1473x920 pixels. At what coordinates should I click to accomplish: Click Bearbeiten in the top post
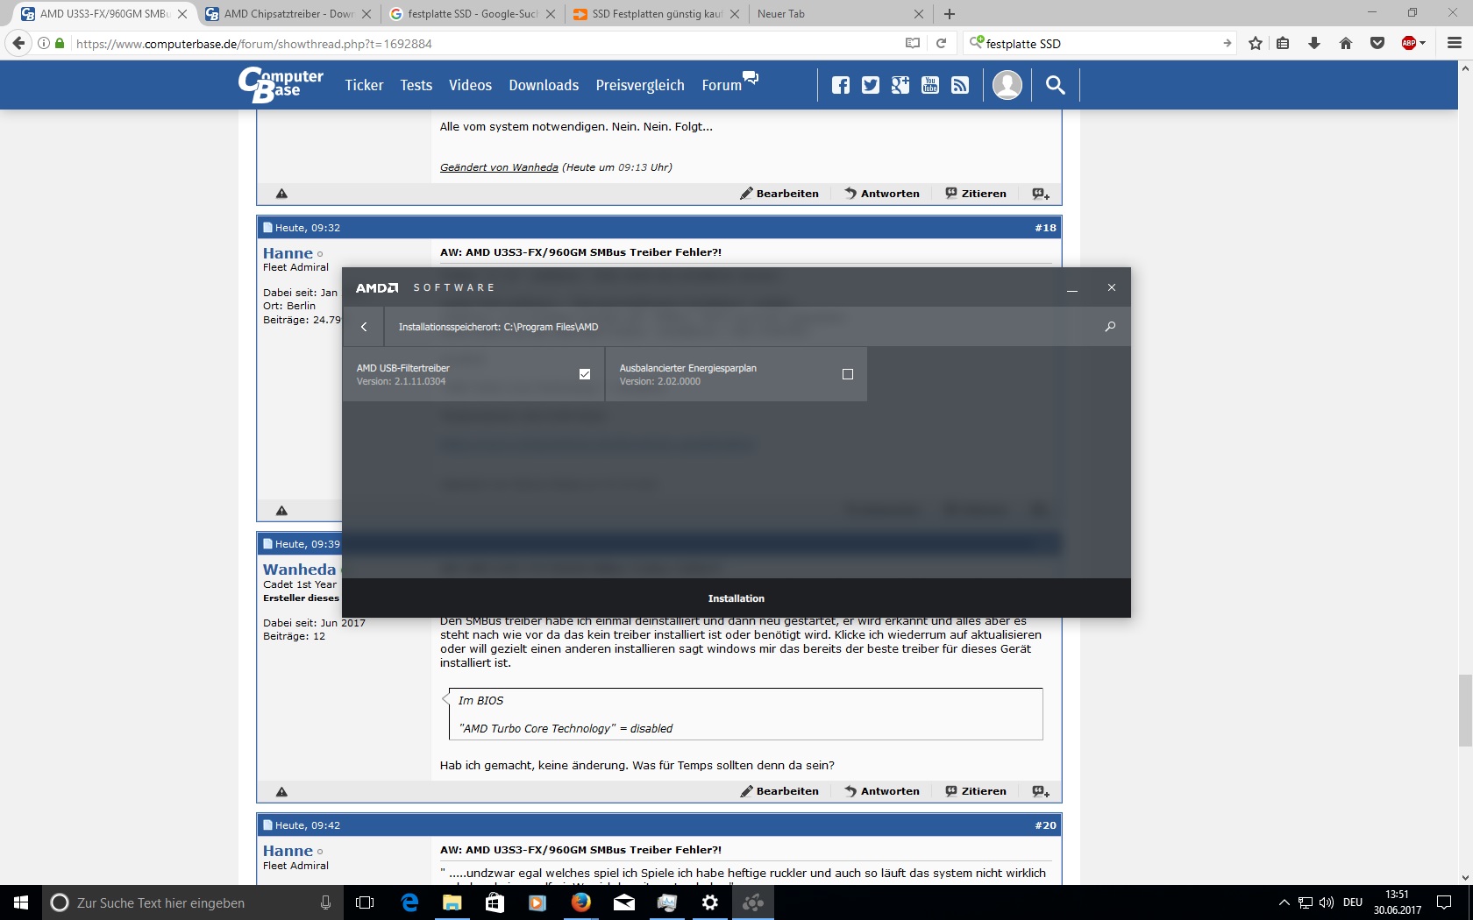779,194
